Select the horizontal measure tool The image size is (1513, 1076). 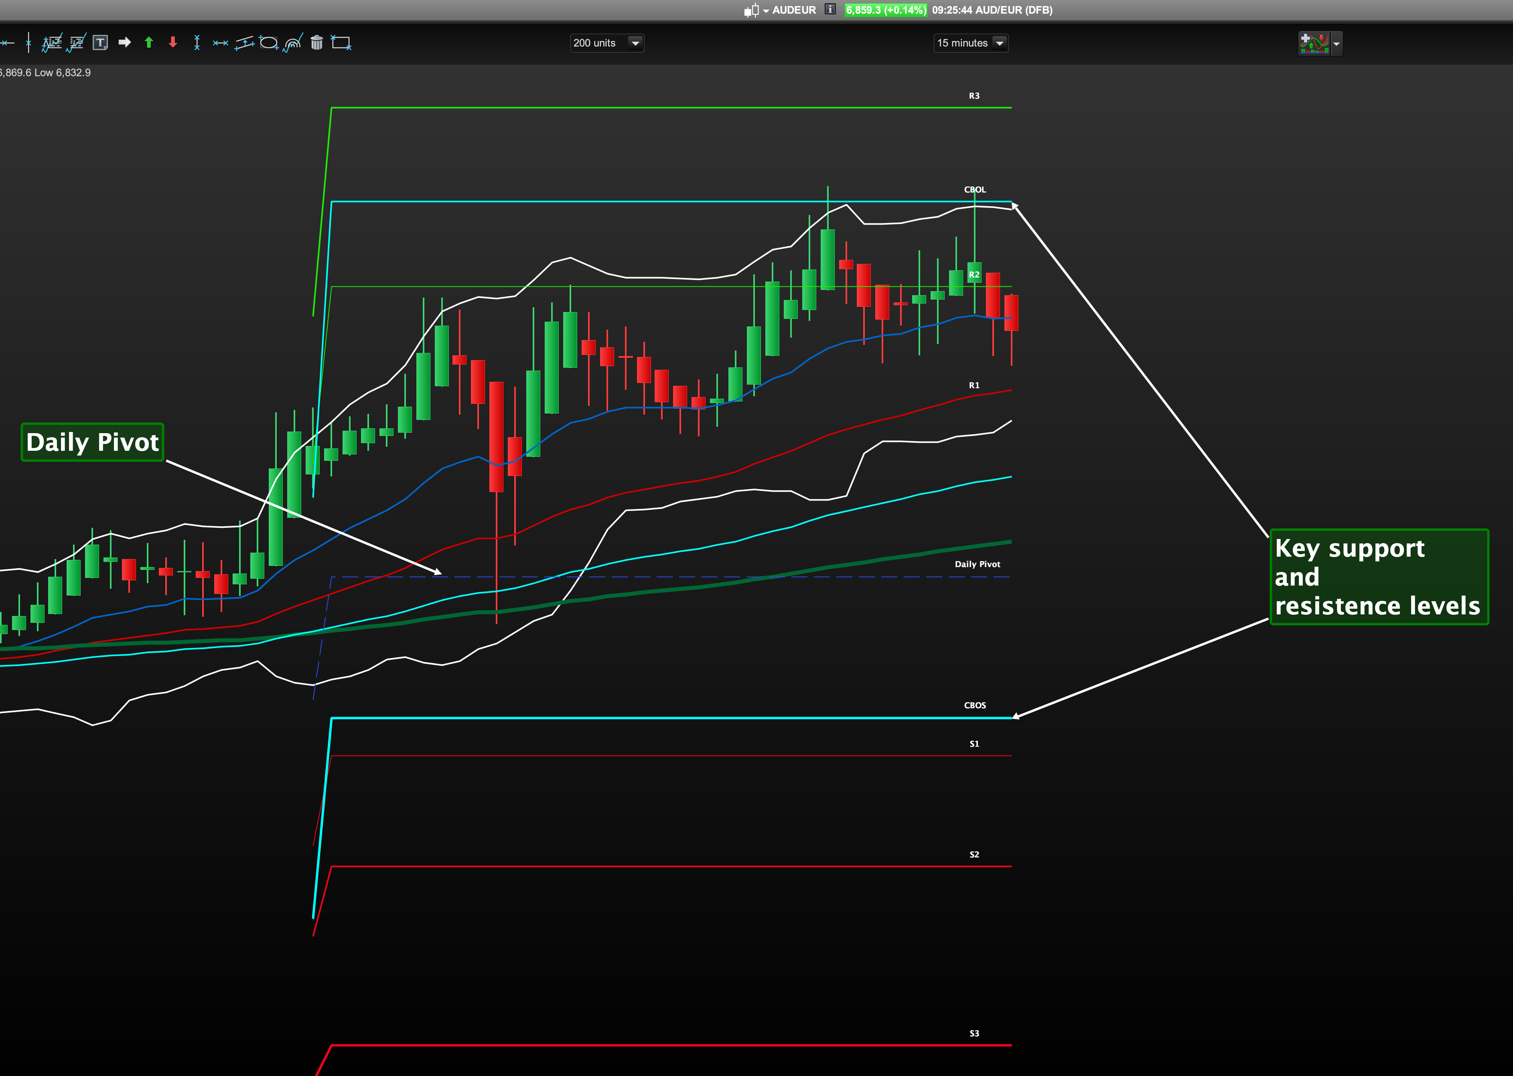coord(221,43)
